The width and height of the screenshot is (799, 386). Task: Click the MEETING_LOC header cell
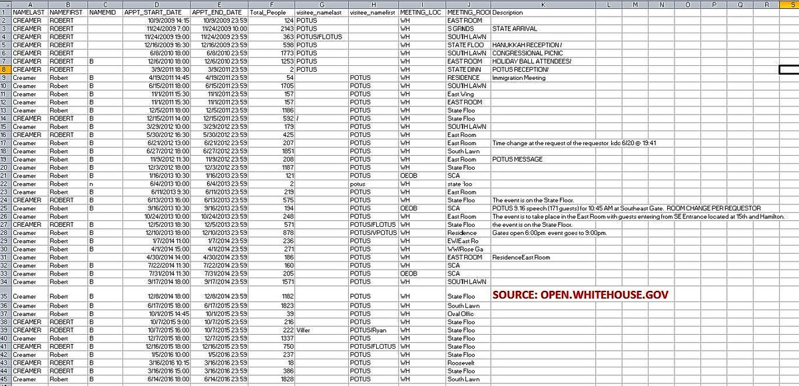[x=422, y=13]
